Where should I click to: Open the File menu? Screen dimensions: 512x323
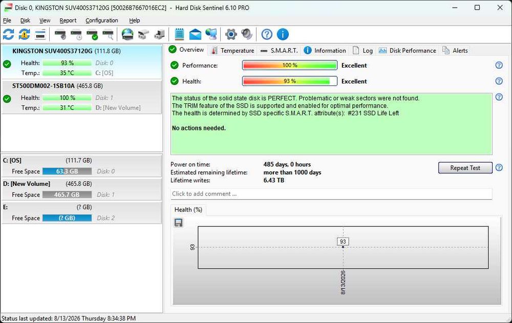(x=7, y=20)
